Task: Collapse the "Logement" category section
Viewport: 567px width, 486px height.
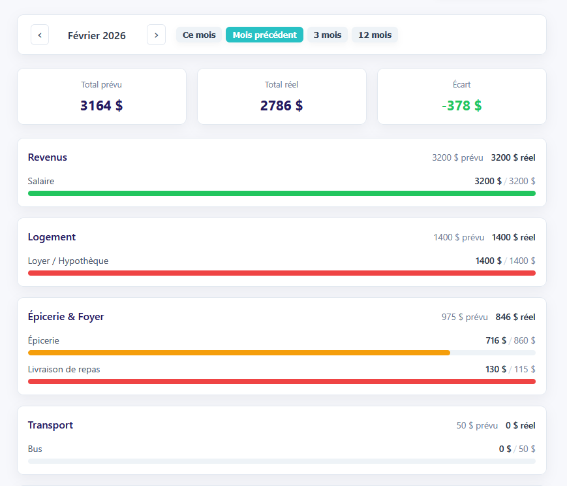Action: [52, 237]
